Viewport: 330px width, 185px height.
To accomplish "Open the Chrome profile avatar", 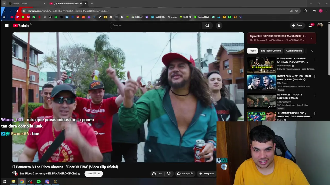I will [320, 11].
